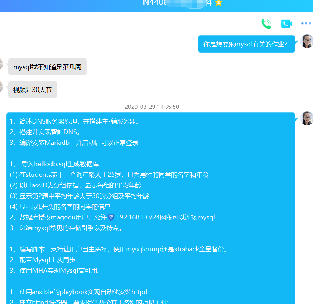The height and width of the screenshot is (304, 313).
Task: Click the 2020-03-29 11:35:50 timestamp
Action: (x=152, y=107)
